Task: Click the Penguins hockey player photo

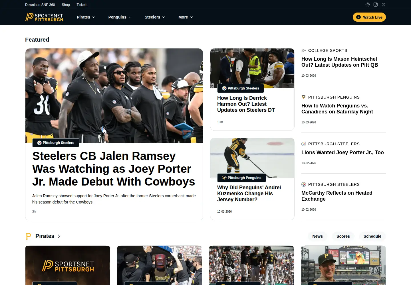Action: pos(252,158)
